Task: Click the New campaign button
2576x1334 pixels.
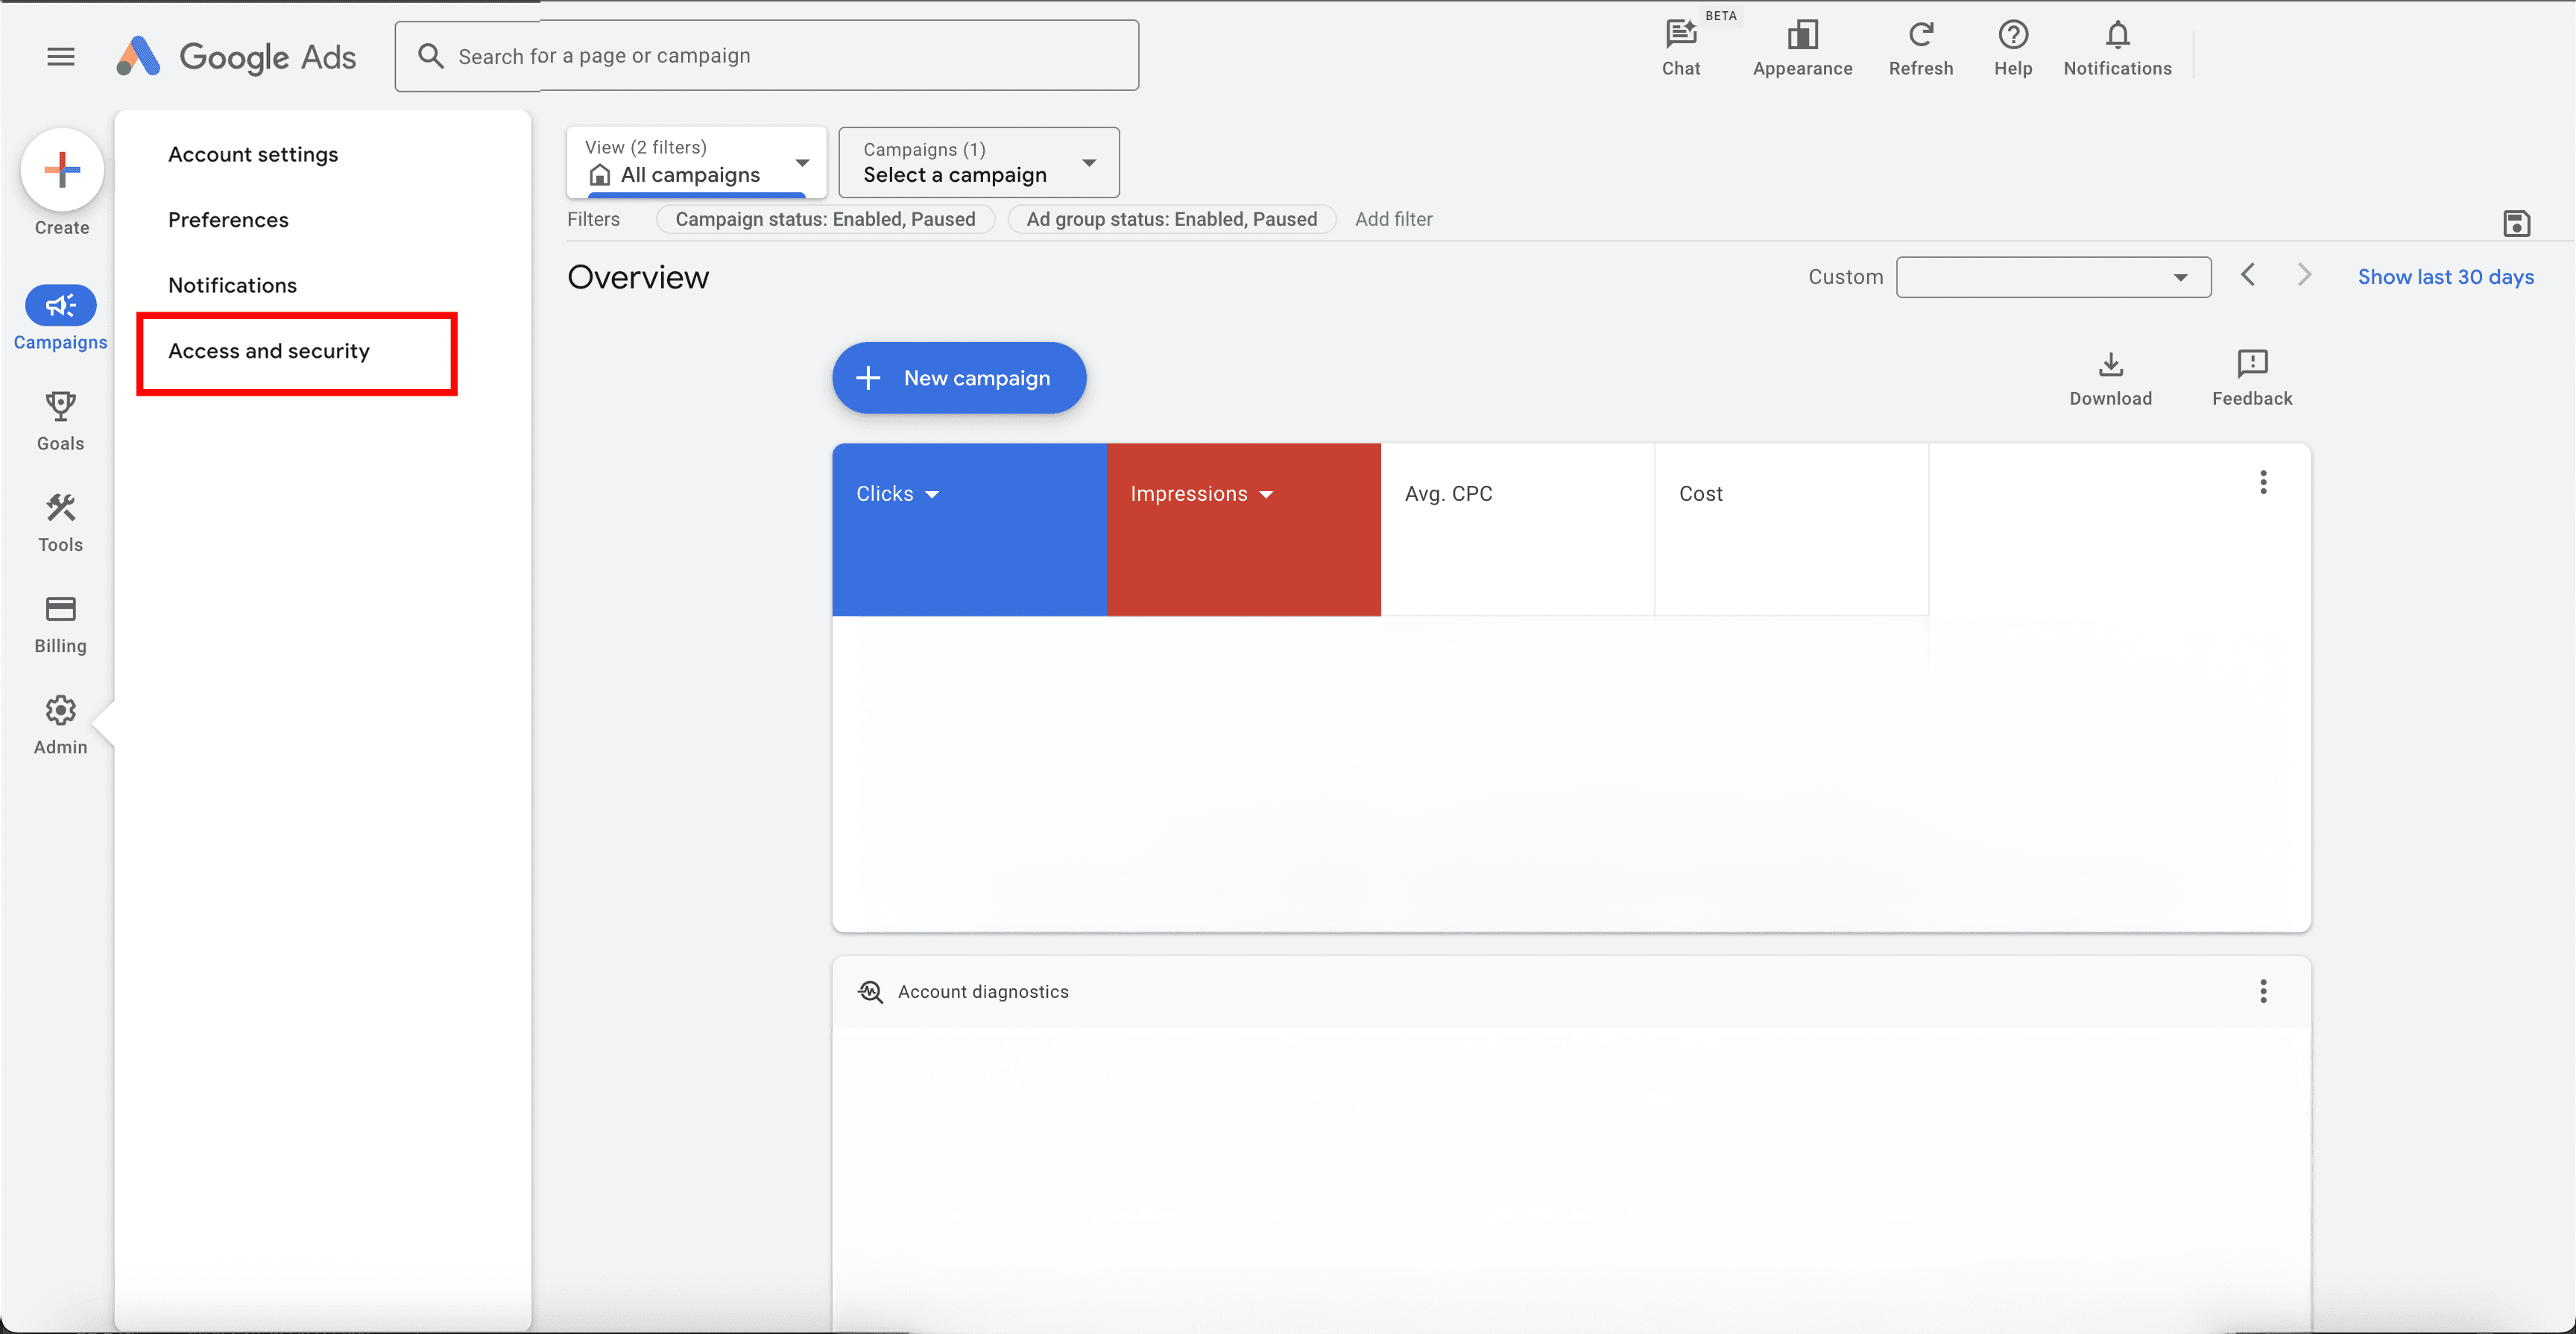Action: click(x=958, y=378)
